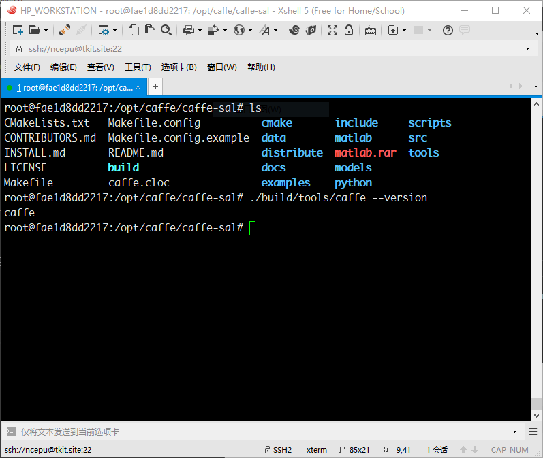543x458 pixels.
Task: Expand the Color scheme dropdown arrow
Action: [225, 31]
